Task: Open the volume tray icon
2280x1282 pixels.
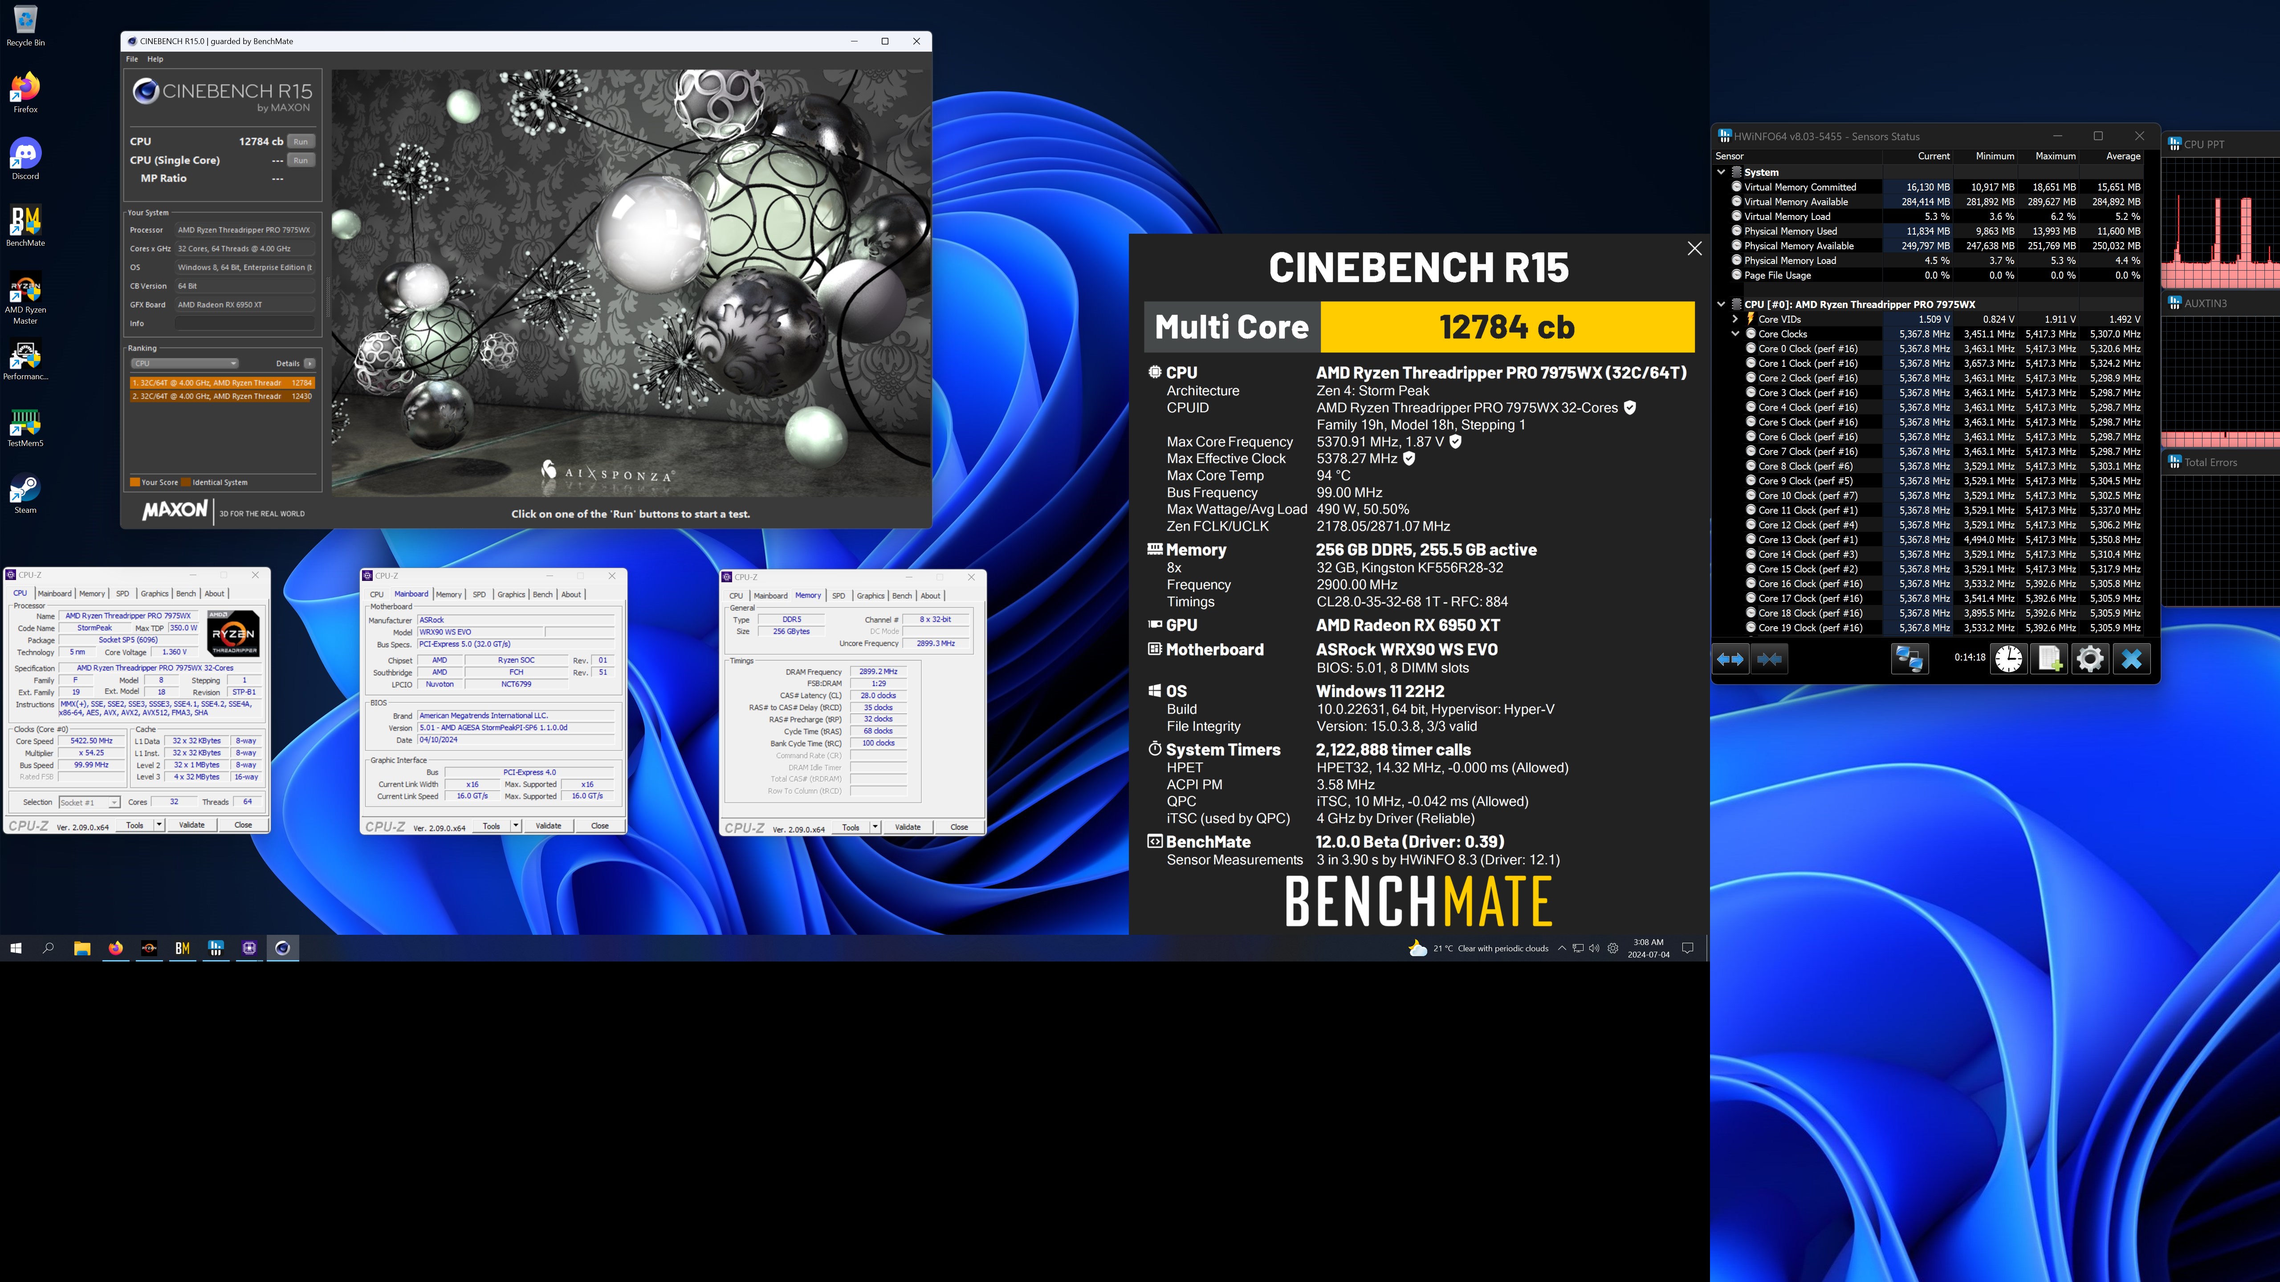Action: tap(1594, 948)
